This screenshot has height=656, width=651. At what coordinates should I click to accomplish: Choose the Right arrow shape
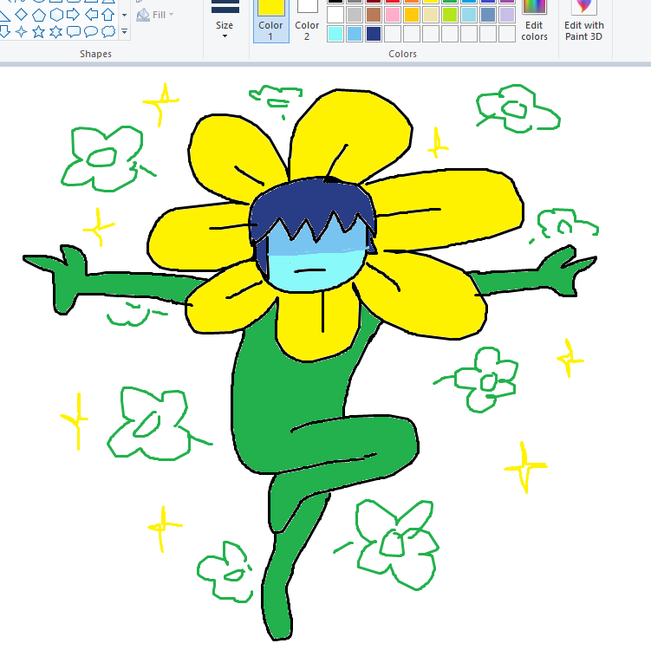pyautogui.click(x=73, y=15)
